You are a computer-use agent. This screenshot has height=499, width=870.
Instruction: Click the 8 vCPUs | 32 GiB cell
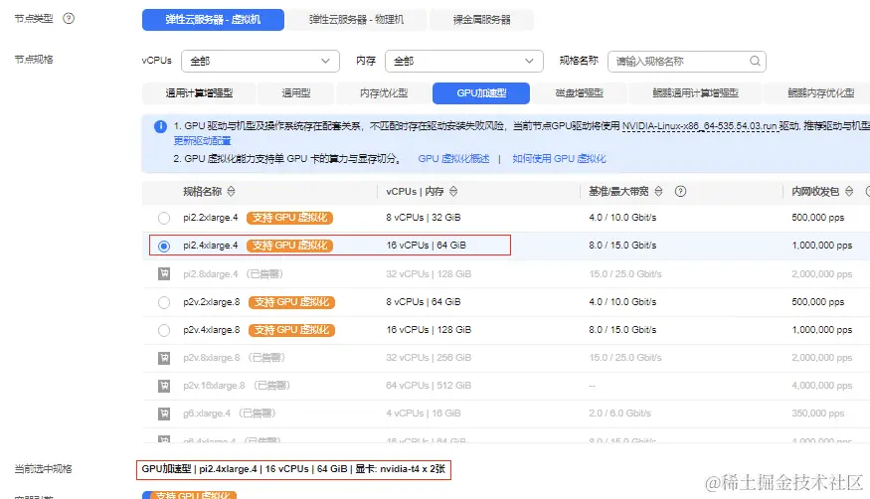(x=424, y=218)
